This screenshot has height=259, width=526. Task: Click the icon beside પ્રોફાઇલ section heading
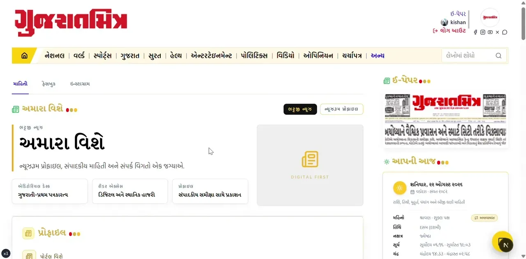[28, 233]
